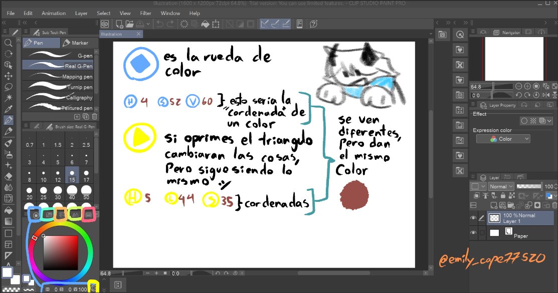Image resolution: width=558 pixels, height=293 pixels.
Task: Click the trash icon to delete the sub tool
Action: pos(95,117)
